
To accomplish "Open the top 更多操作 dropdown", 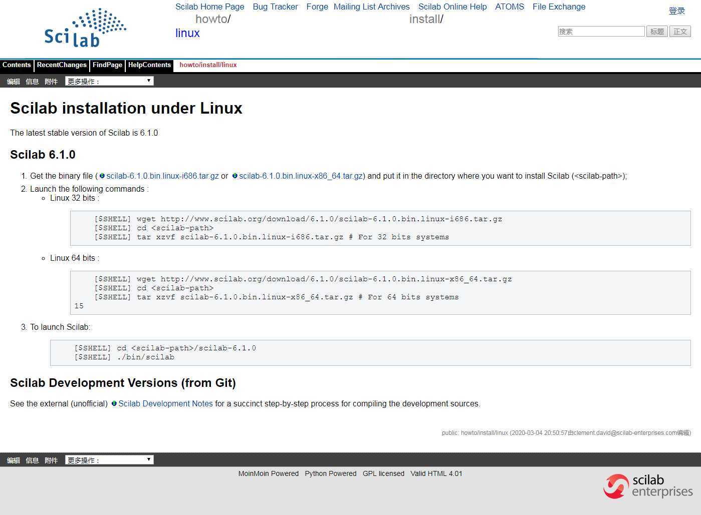I will (x=109, y=81).
